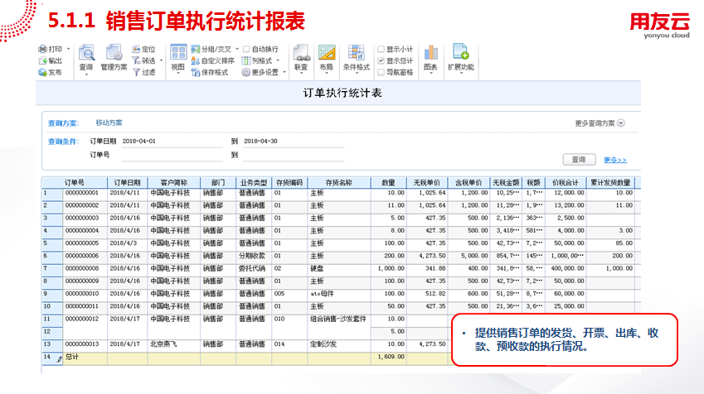Click the 视图 (View) icon

tap(177, 55)
